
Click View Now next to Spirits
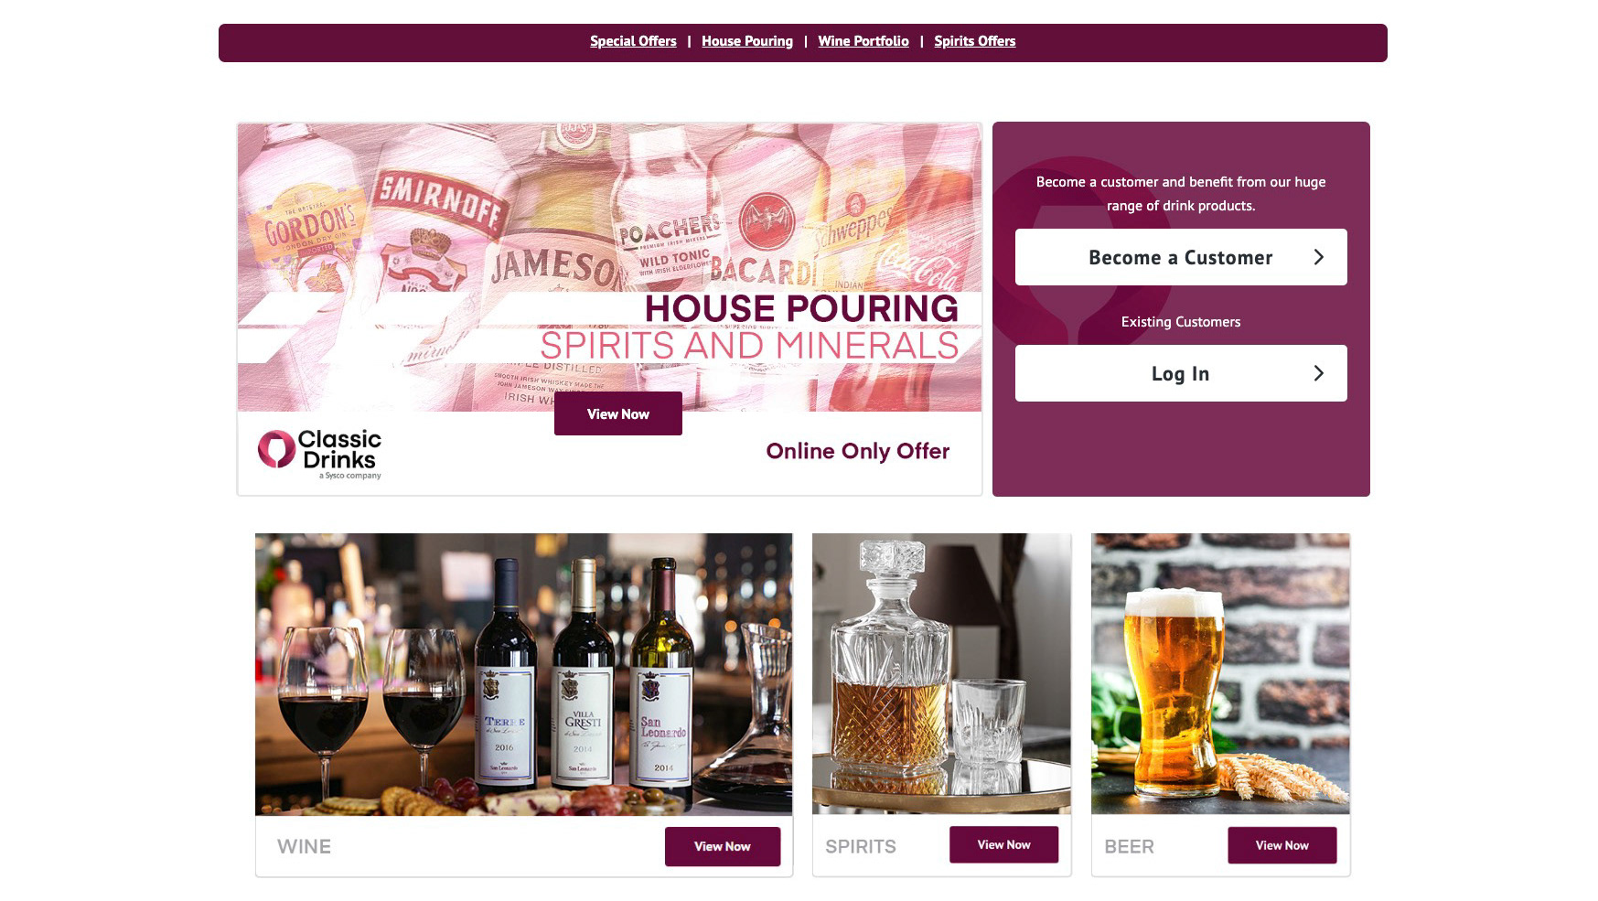[x=1003, y=844]
